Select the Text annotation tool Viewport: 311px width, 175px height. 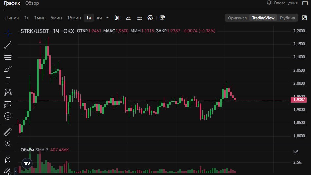8,80
